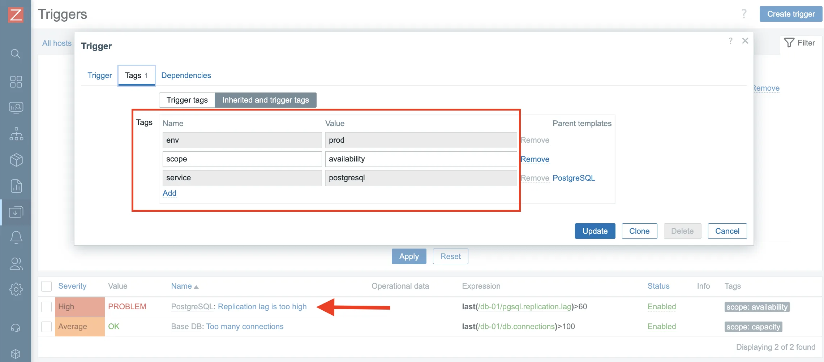Switch to the Trigger tab
824x362 pixels.
[x=100, y=76]
